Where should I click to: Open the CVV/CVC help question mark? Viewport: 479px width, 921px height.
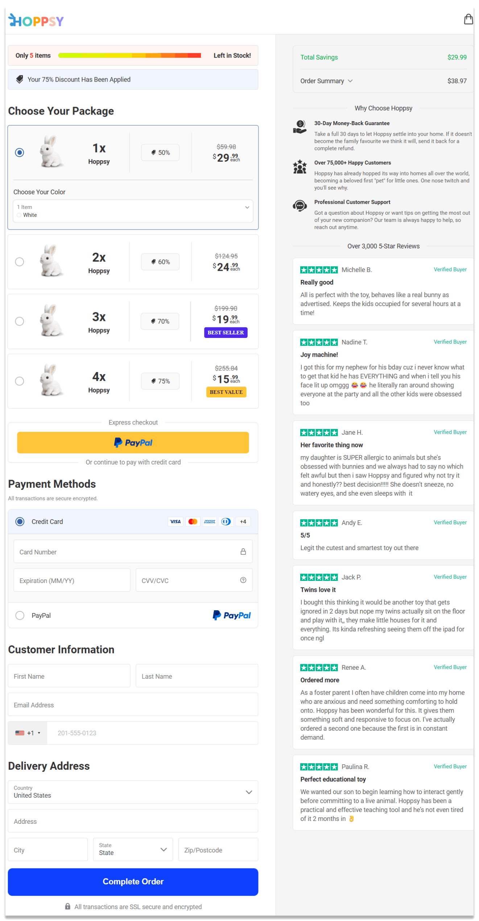tap(243, 580)
